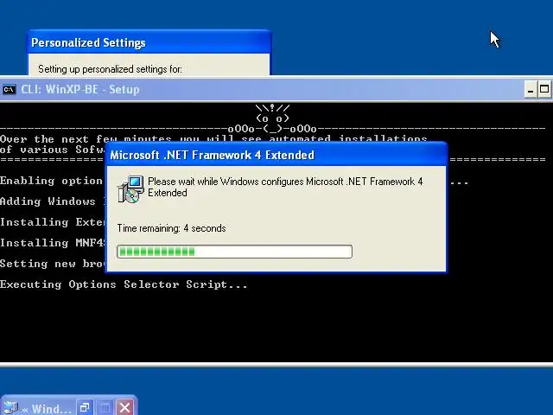This screenshot has height=415, width=553.
Task: Click 'Over the next few minutes' console line
Action: [x=213, y=139]
